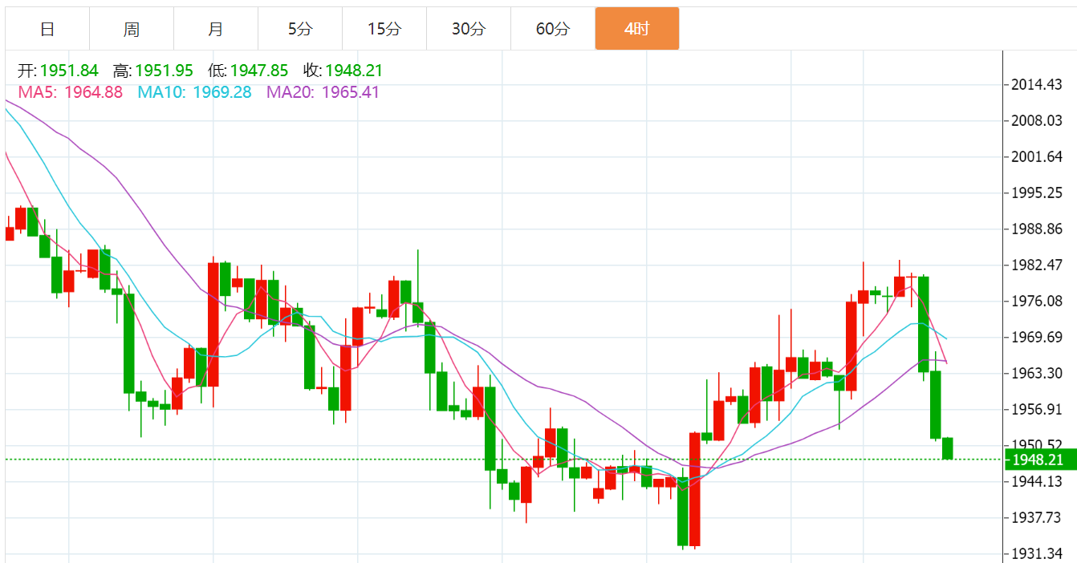Click the low price 低:1947.85
This screenshot has width=1077, height=563.
tap(248, 71)
